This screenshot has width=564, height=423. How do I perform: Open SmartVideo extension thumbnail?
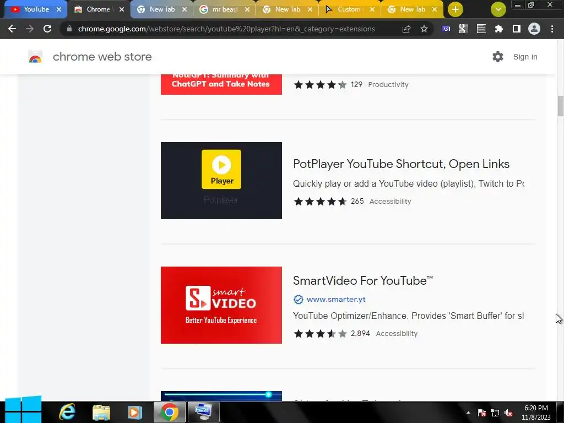(221, 305)
